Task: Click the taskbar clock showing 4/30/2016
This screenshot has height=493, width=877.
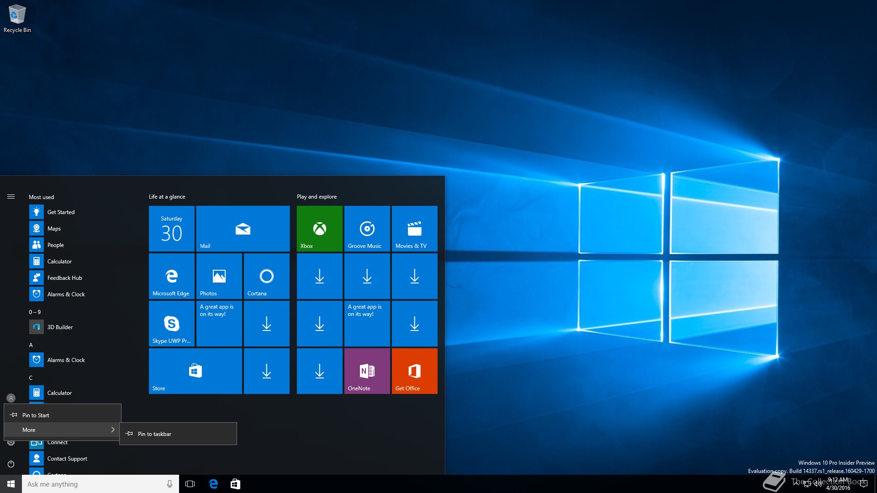Action: point(838,484)
